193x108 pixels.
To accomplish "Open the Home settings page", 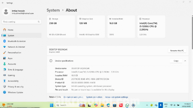I will point(22,30).
